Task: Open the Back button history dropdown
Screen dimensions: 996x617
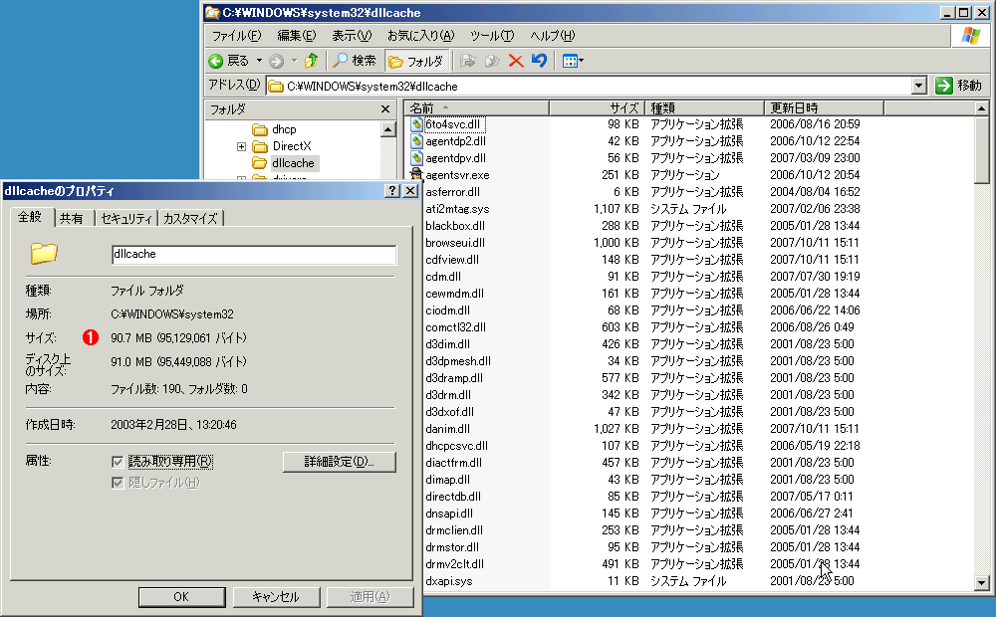Action: point(259,61)
